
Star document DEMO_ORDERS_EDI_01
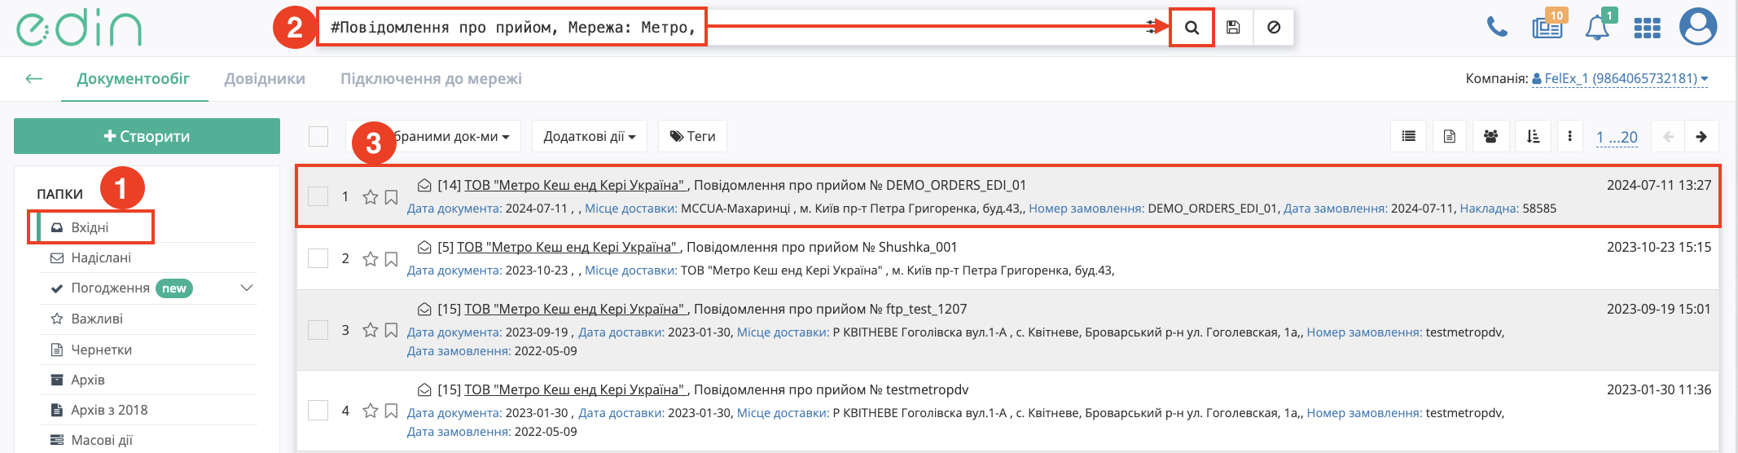(371, 196)
